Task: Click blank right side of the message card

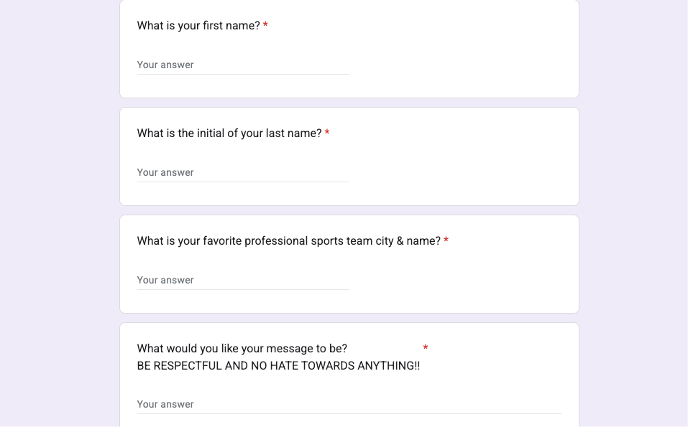Action: tap(503, 359)
